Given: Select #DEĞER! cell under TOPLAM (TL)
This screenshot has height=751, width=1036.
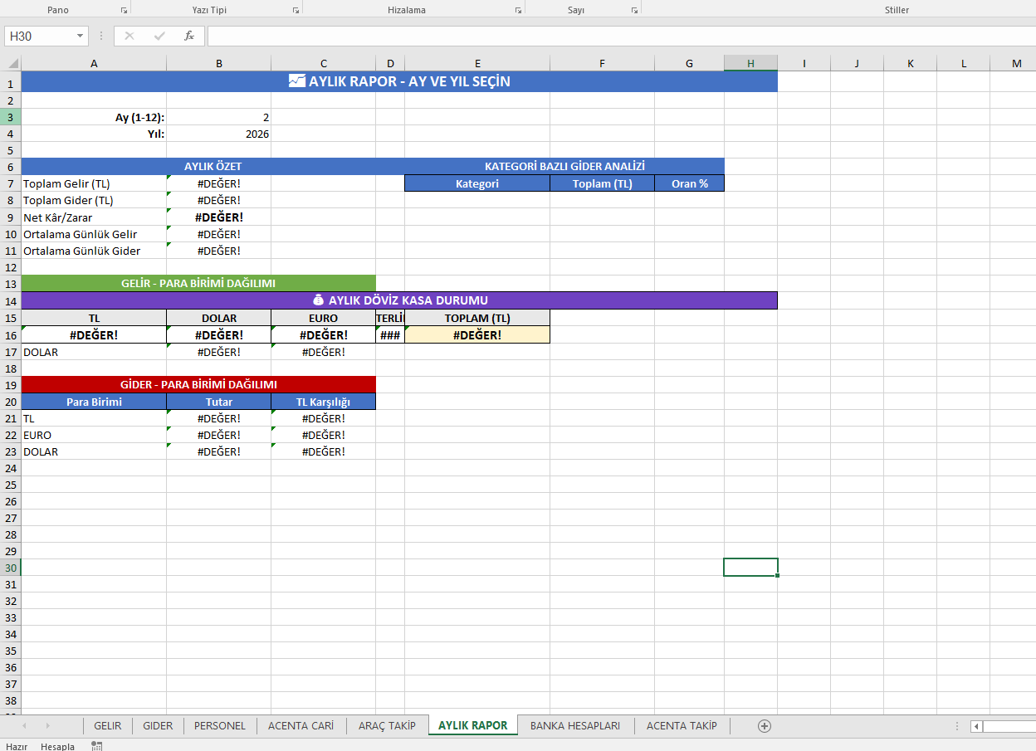Looking at the screenshot, I should point(477,335).
